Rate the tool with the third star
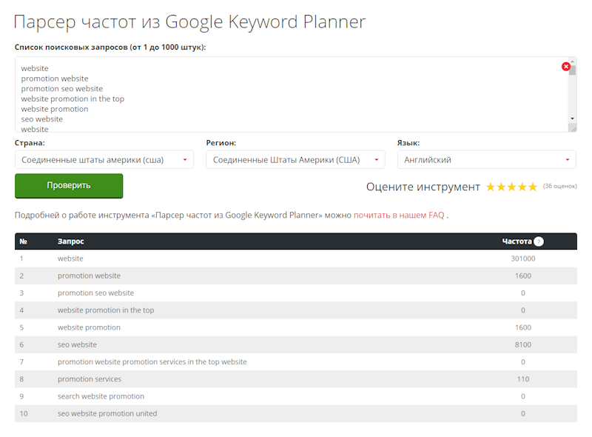This screenshot has height=437, width=592. (511, 187)
